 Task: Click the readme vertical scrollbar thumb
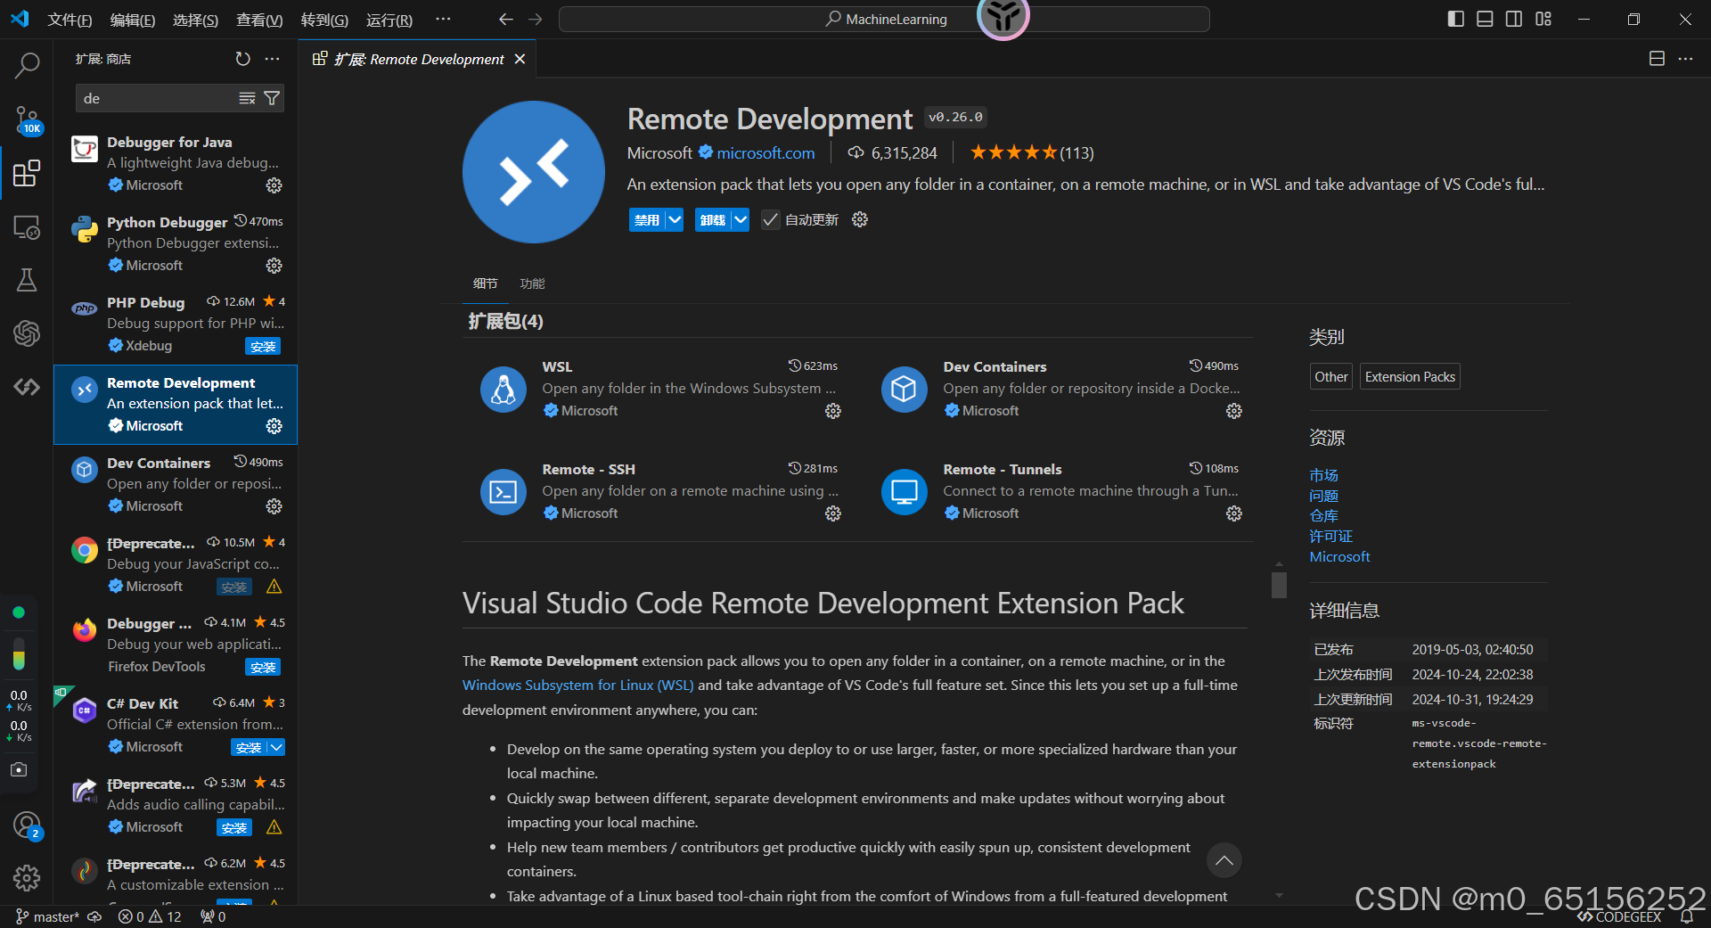coord(1279,585)
